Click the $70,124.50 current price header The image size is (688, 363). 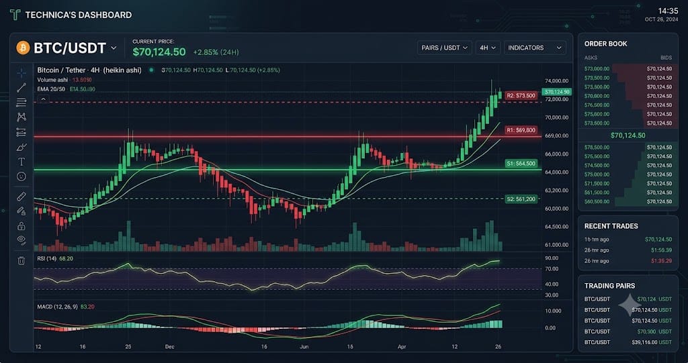[x=159, y=52]
